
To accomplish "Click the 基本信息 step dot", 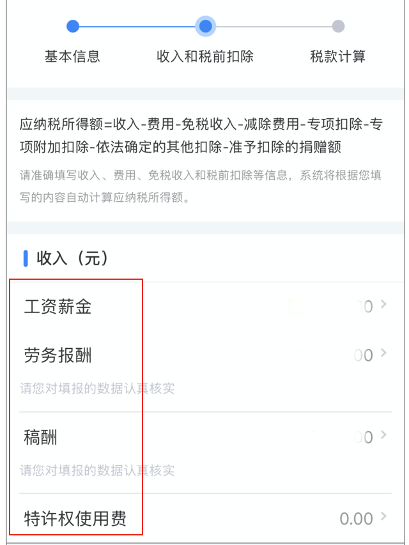I will tap(73, 26).
